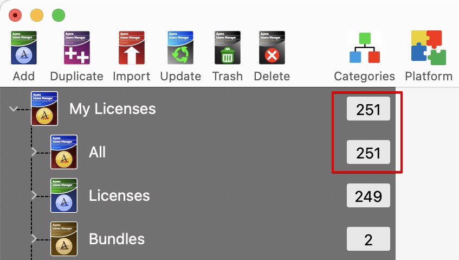Image resolution: width=459 pixels, height=260 pixels.
Task: Expand the Bundles tree node
Action: coord(34,239)
